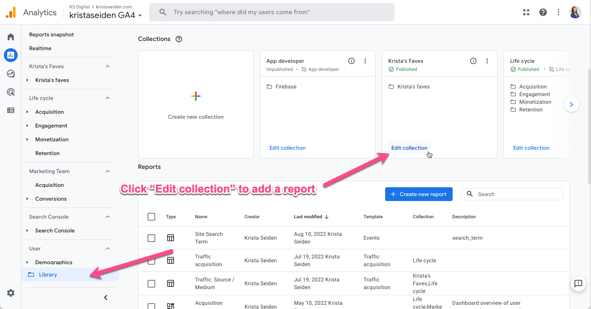
Task: Open the Google apps grid
Action: (x=526, y=12)
